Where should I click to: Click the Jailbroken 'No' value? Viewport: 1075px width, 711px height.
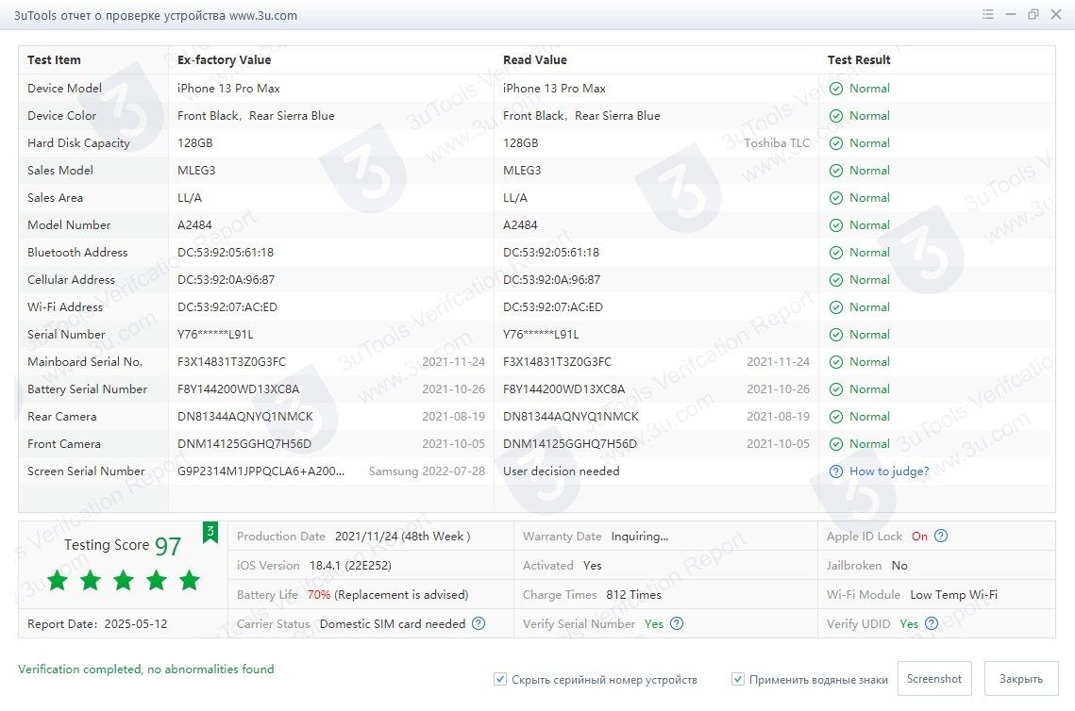(899, 566)
